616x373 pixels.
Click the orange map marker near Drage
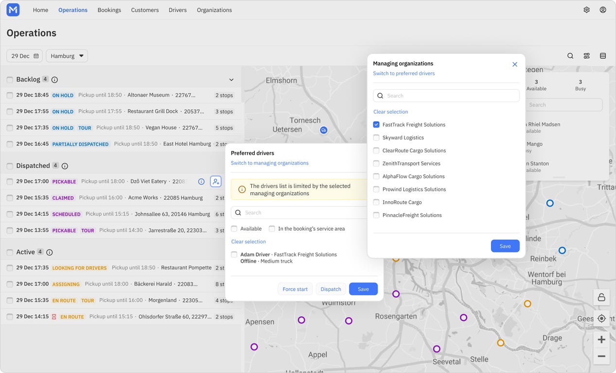(x=528, y=304)
